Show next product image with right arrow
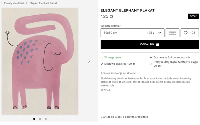 click(x=89, y=62)
